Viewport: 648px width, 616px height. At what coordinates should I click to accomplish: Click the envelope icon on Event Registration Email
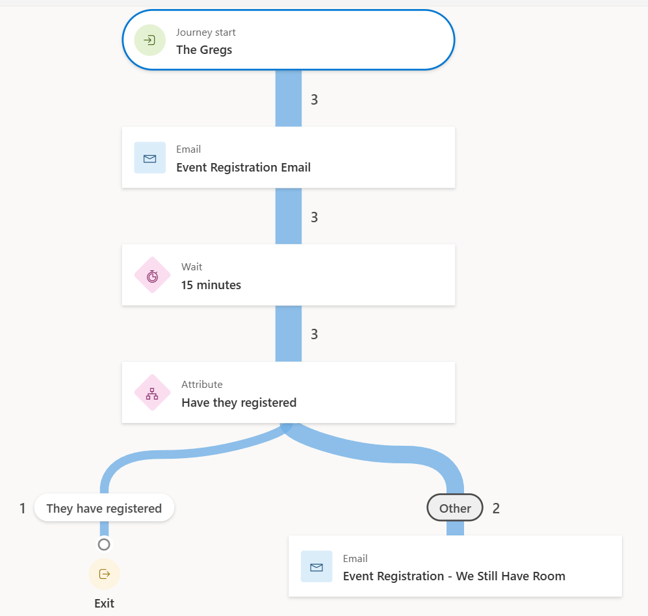click(149, 158)
